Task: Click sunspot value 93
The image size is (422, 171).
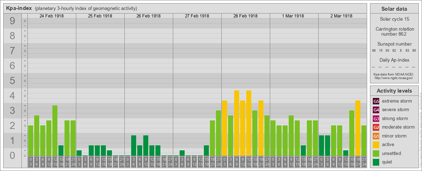Action: coord(387,51)
